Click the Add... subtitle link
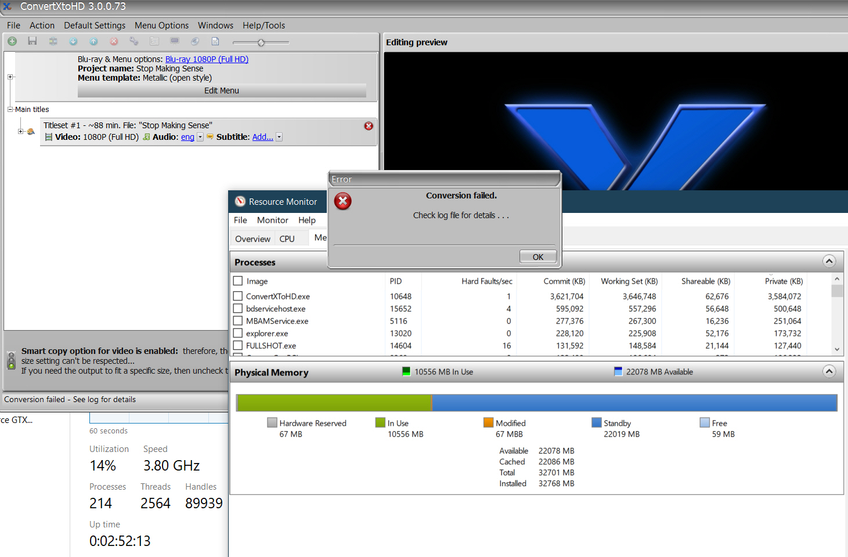Screen dimensions: 848x557 (262, 137)
